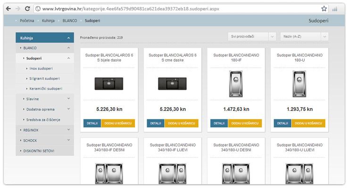Open BLANCOANDANO 340/180-U DESNI sink image
Screen dimensions: 349x188
[x=236, y=173]
